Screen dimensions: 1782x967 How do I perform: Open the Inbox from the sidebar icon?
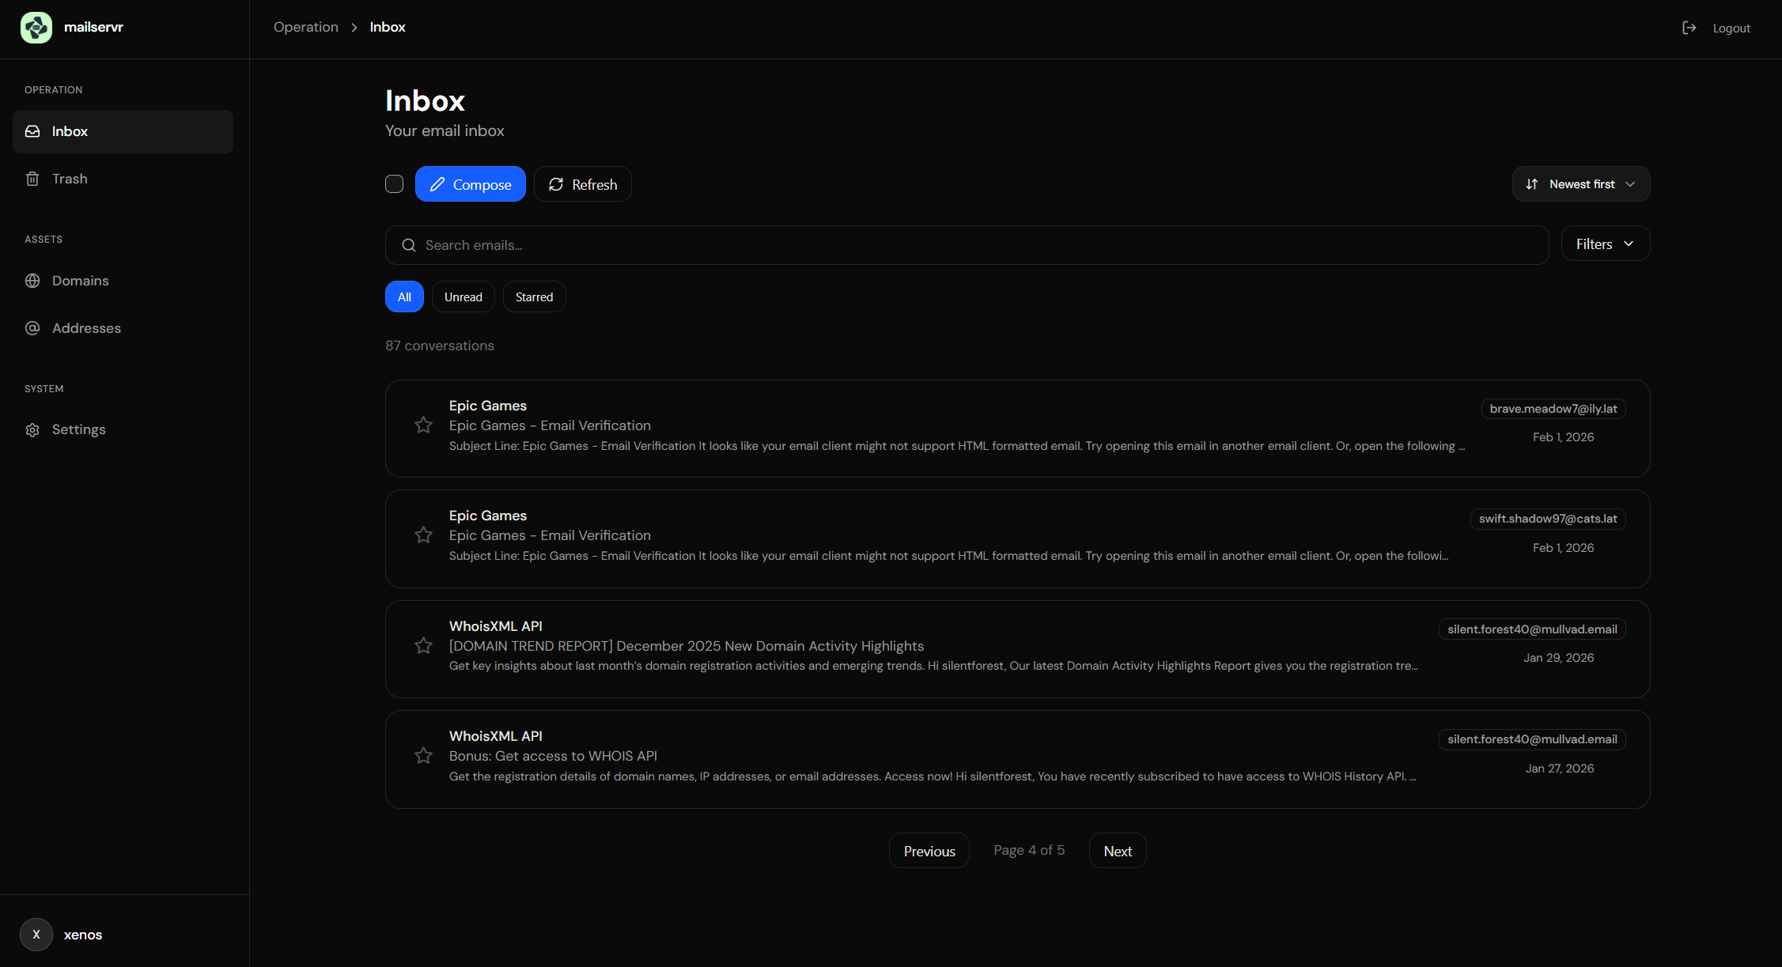(32, 131)
